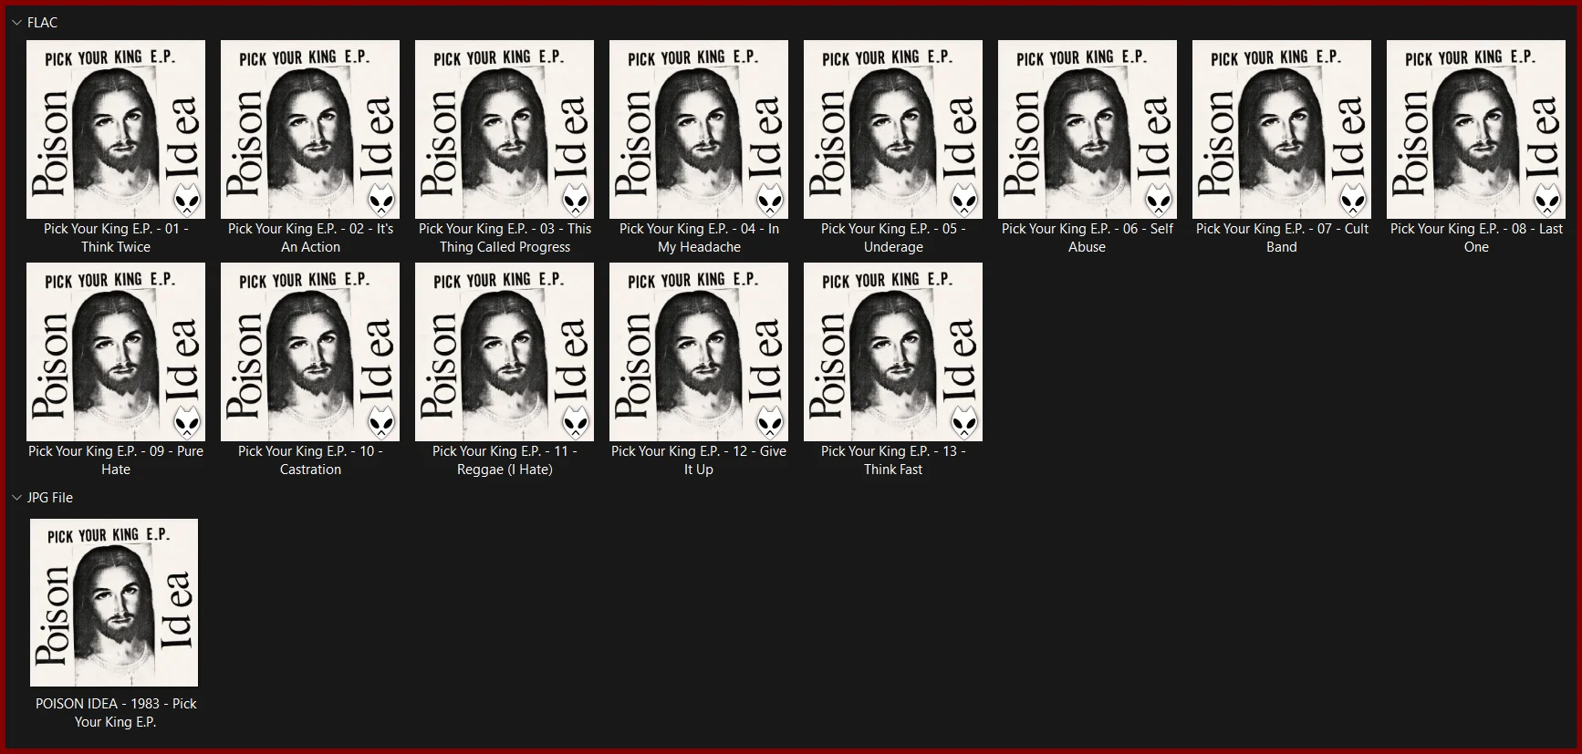Collapse the JPG File group chevron

[x=16, y=498]
